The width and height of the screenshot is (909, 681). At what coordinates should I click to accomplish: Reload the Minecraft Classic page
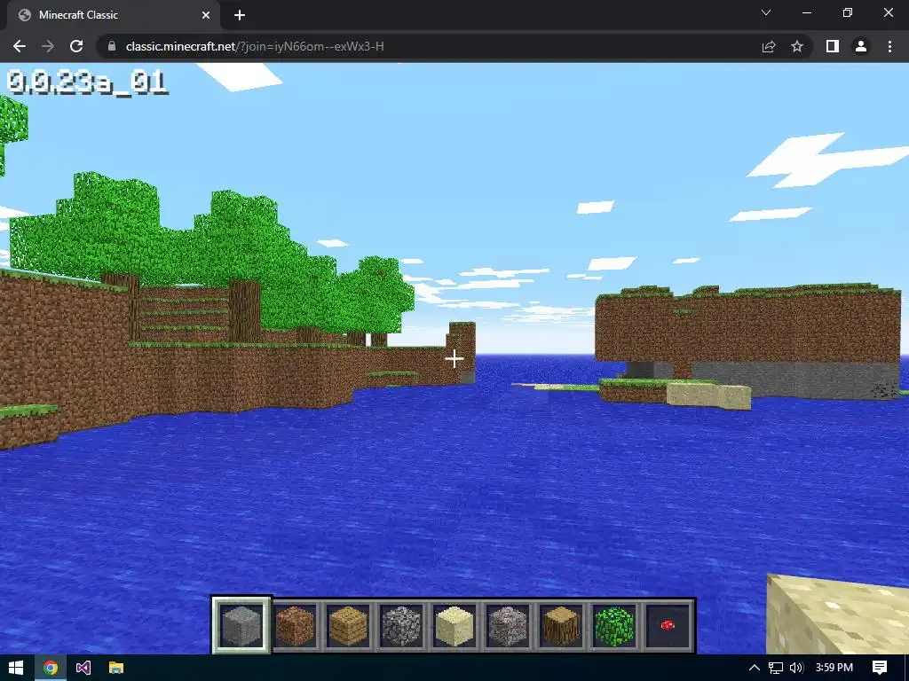coord(76,46)
